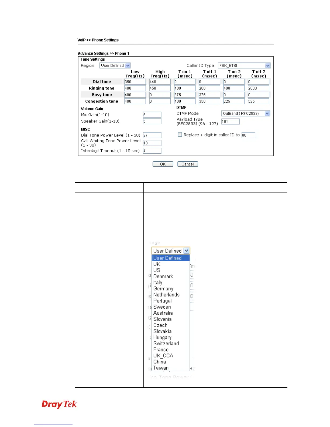Click the Busy tone T off 2 field
The image size is (330, 427).
point(259,95)
